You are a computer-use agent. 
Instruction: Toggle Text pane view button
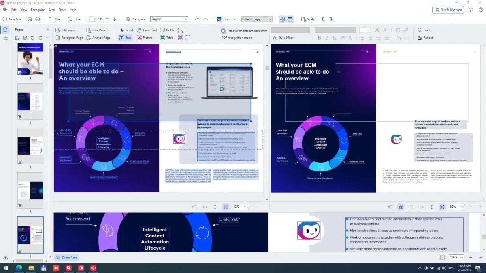(290, 19)
